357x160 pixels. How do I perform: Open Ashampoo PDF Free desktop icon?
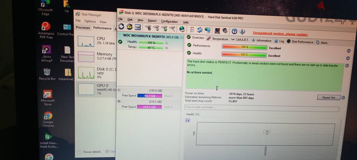click(x=46, y=30)
